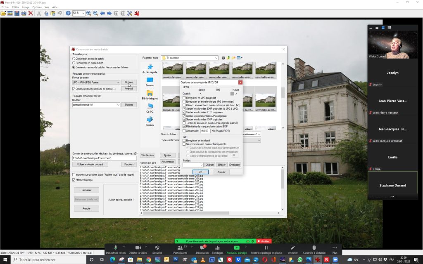Stop the camera with Arrêter la vidéo
The height and width of the screenshot is (264, 423).
138,250
